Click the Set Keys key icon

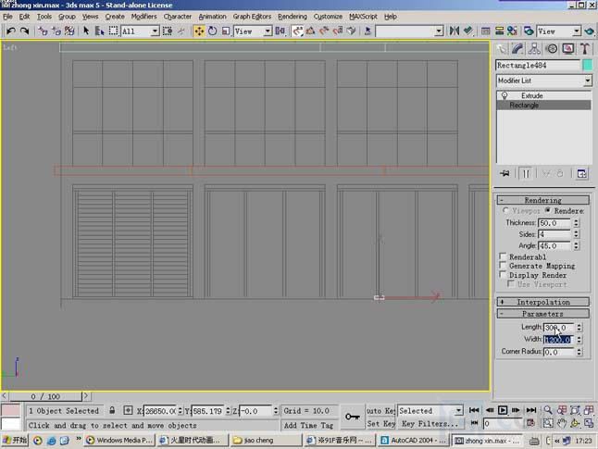[353, 417]
